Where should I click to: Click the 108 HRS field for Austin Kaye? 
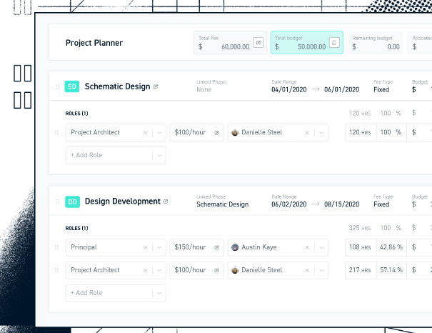coord(361,247)
